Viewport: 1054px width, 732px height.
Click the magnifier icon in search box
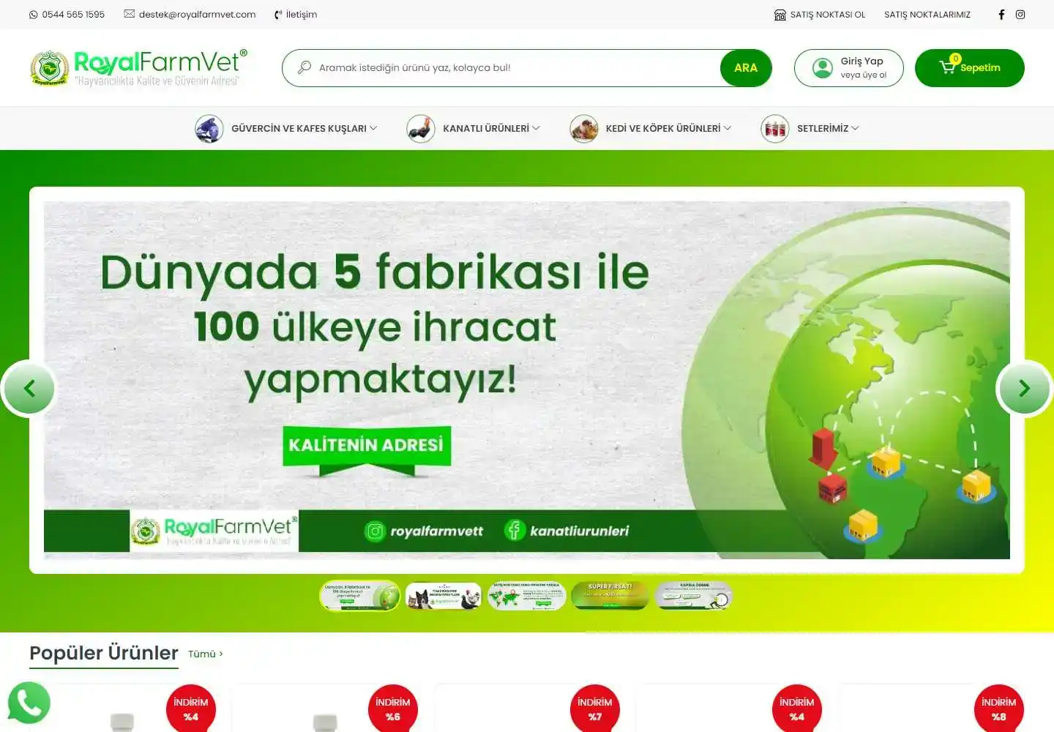click(304, 67)
